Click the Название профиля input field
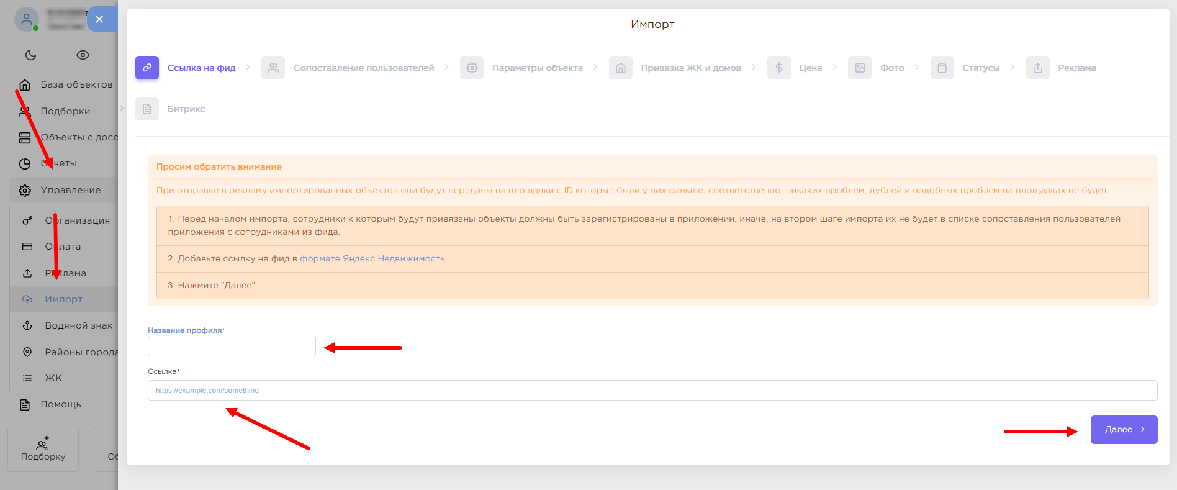This screenshot has width=1177, height=490. [232, 347]
